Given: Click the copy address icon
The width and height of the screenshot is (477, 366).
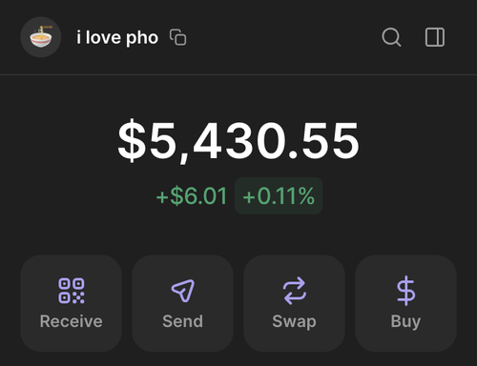Looking at the screenshot, I should [x=178, y=37].
